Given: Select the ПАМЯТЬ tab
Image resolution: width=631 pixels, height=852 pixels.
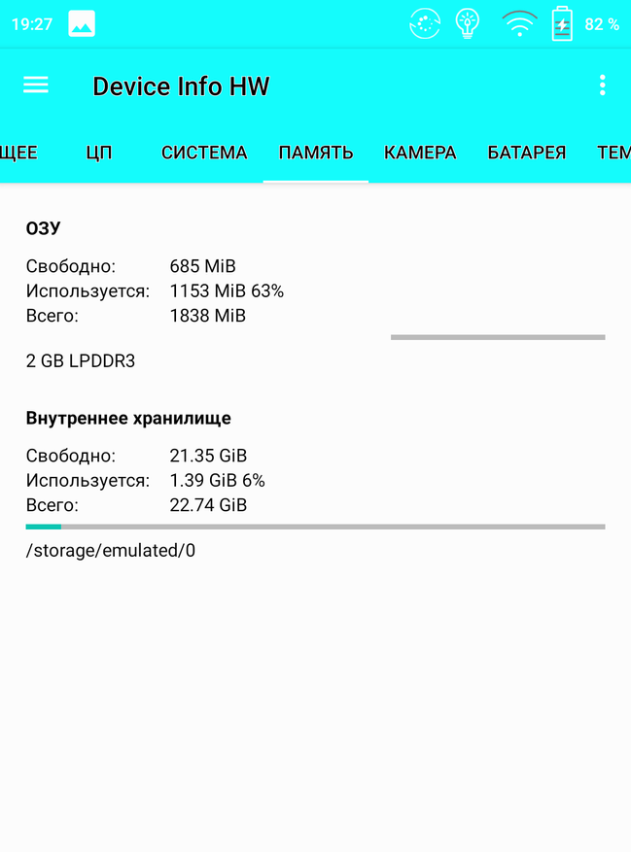Looking at the screenshot, I should [315, 153].
